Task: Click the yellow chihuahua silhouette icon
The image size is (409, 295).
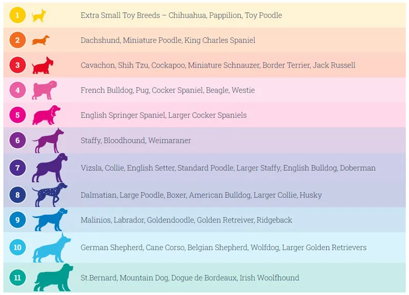Action: [x=39, y=15]
